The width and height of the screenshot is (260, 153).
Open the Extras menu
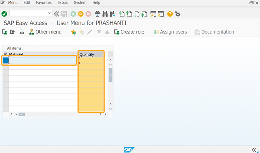[63, 3]
